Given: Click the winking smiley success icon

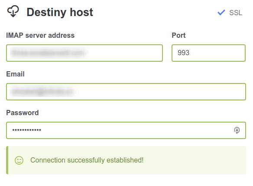Looking at the screenshot, I should (x=19, y=160).
